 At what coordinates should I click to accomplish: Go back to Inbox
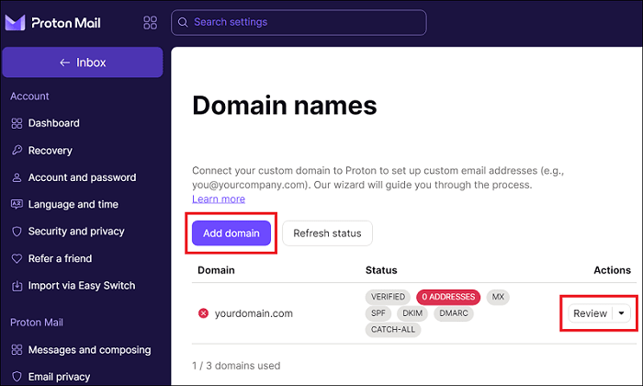point(83,62)
